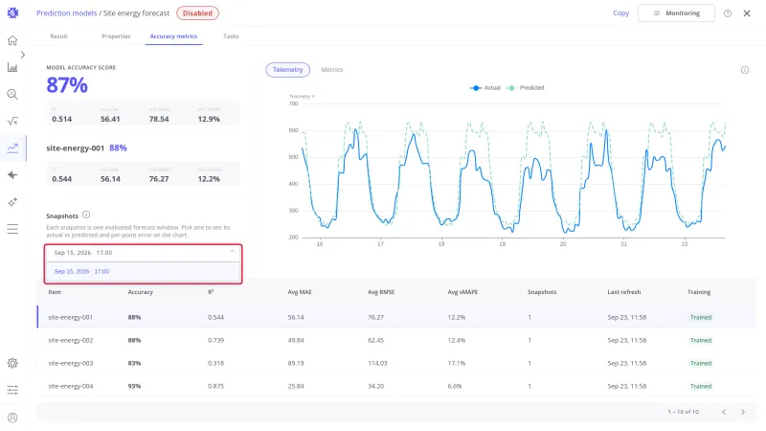The width and height of the screenshot is (766, 431).
Task: Click the Snapshots info icon
Action: coord(86,215)
